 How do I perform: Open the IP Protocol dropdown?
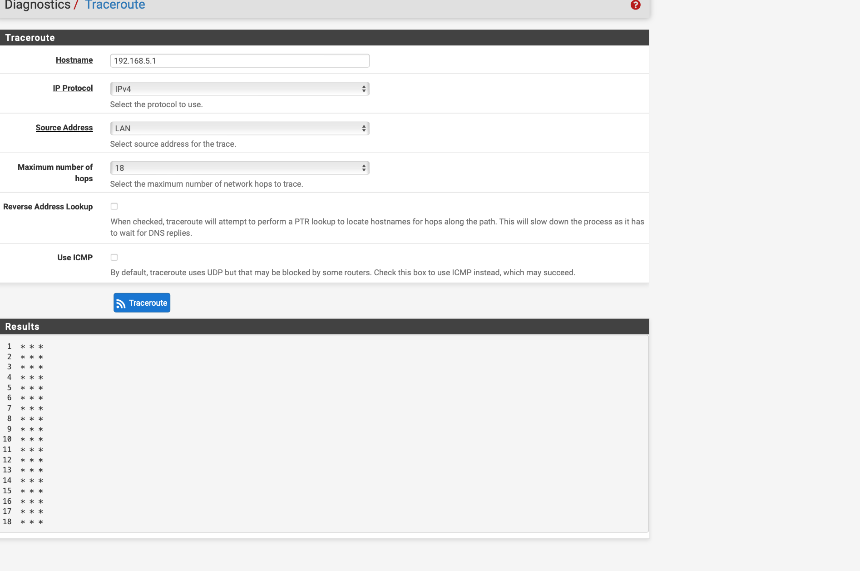tap(240, 89)
